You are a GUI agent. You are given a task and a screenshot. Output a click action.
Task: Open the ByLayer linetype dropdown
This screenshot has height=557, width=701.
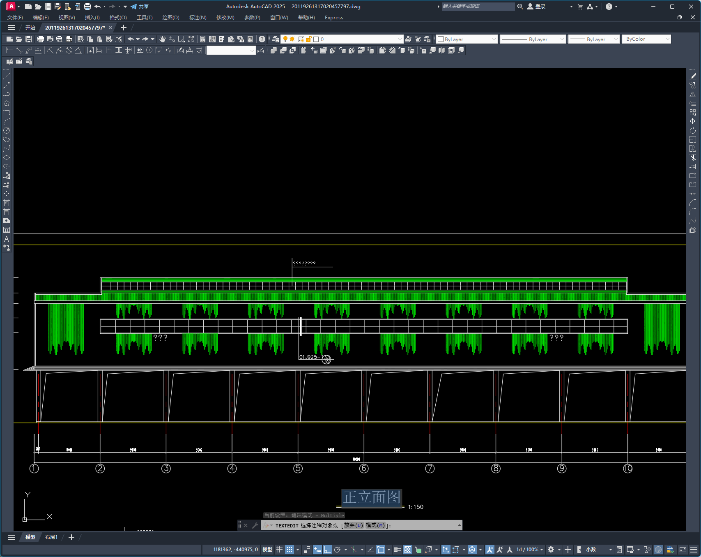[533, 39]
